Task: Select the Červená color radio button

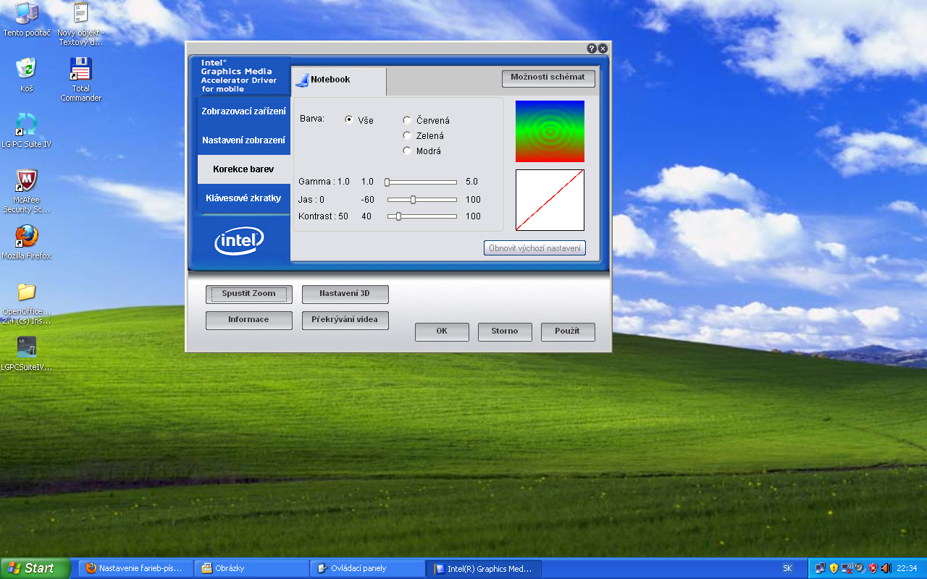Action: 407,120
